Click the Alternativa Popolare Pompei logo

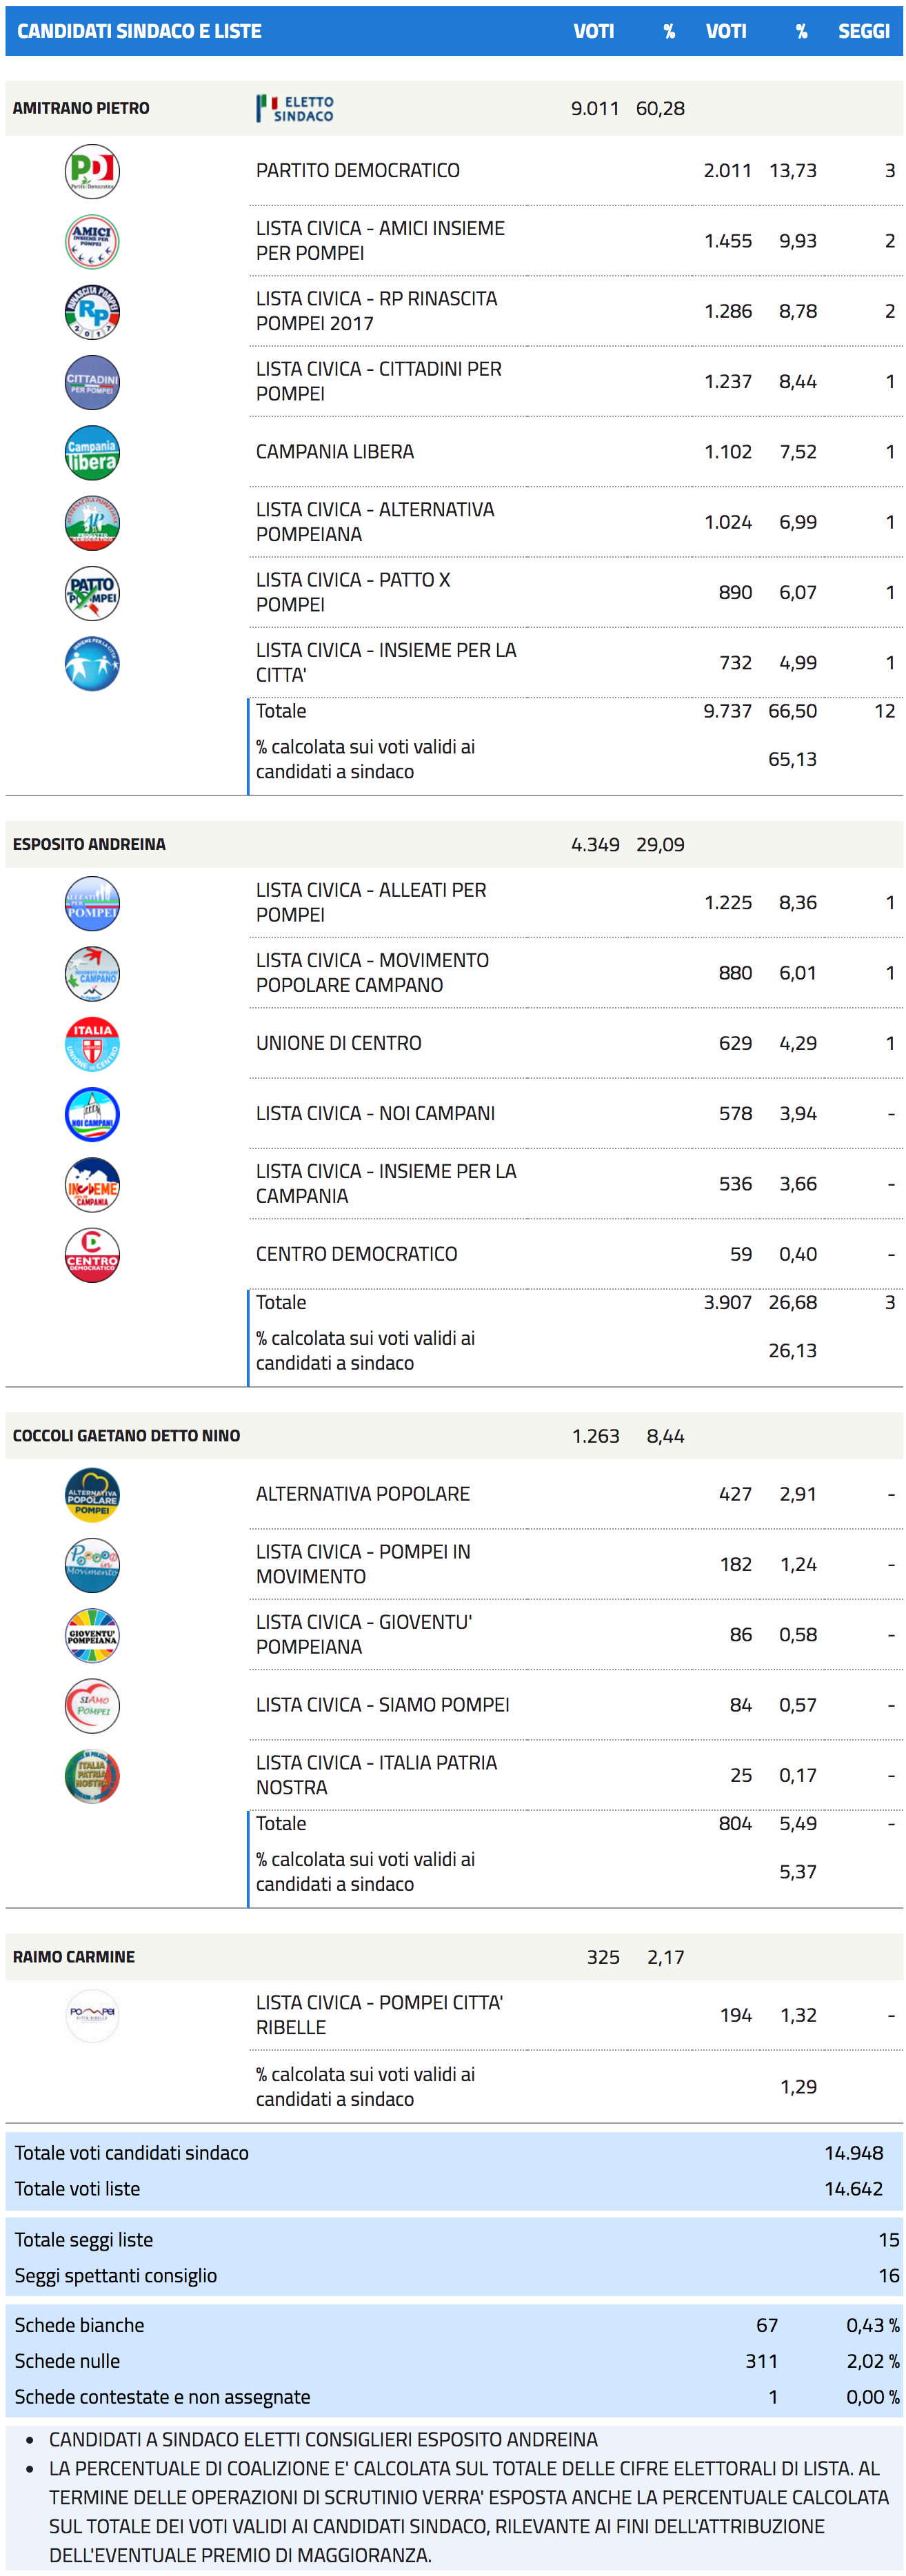(92, 1495)
